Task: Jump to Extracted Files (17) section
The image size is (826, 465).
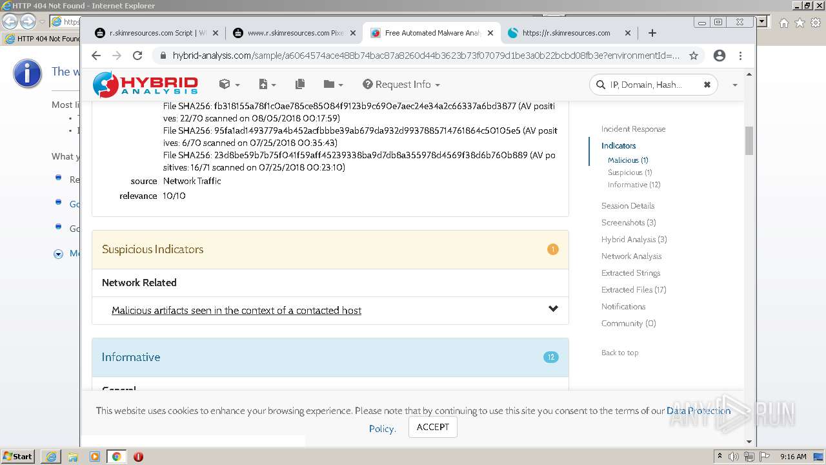Action: [634, 290]
